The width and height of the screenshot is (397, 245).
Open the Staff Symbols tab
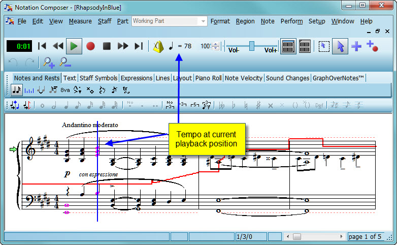coord(98,78)
